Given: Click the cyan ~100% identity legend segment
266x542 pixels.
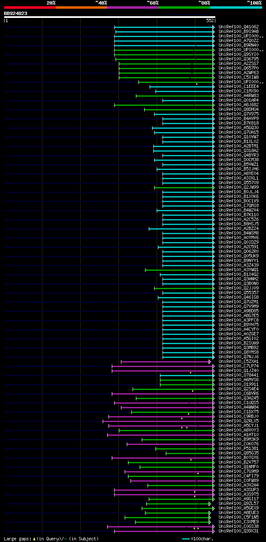Looking at the screenshot, I should (236, 7).
